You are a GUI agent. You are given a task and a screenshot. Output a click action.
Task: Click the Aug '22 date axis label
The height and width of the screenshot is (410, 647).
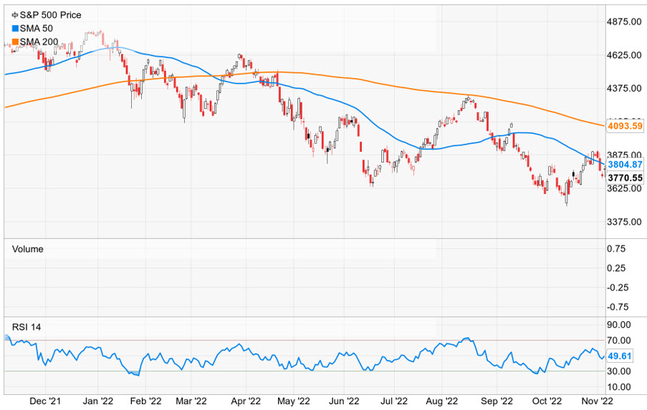click(442, 401)
